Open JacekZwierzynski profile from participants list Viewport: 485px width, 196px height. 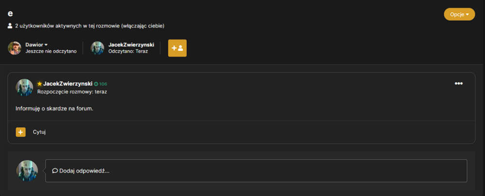pos(131,45)
